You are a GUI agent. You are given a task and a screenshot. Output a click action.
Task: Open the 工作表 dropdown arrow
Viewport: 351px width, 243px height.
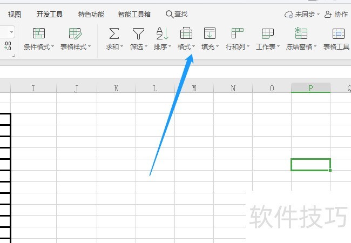point(279,46)
